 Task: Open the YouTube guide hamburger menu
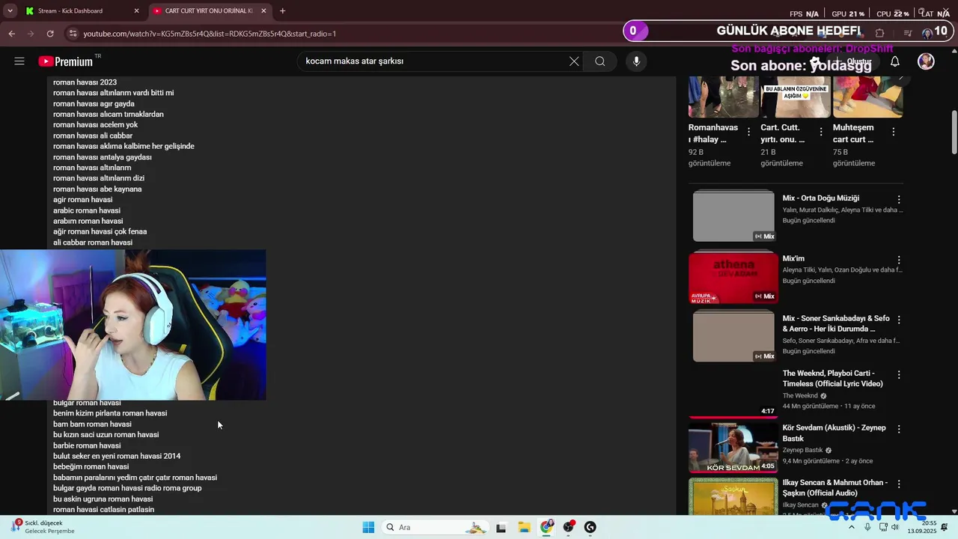coord(19,61)
